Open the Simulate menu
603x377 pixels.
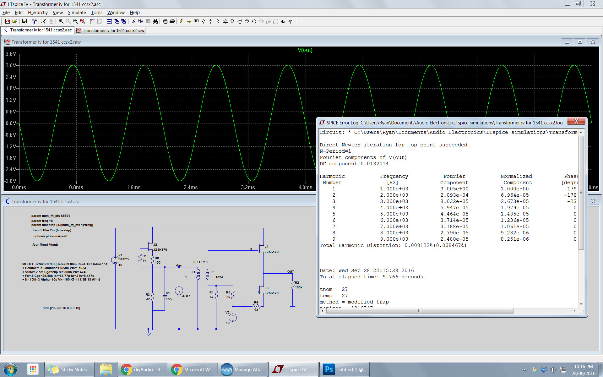[x=77, y=13]
